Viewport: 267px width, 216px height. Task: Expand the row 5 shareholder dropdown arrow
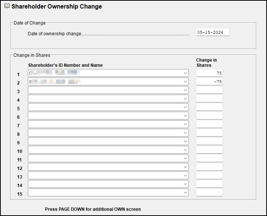click(185, 107)
